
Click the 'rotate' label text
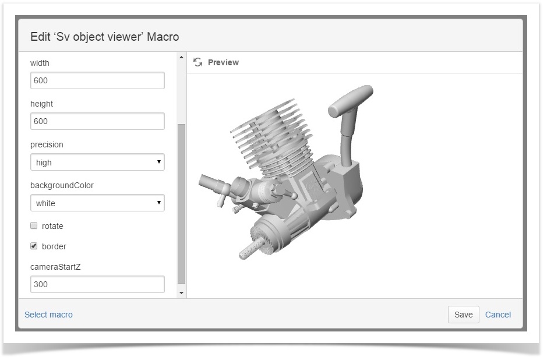(52, 226)
